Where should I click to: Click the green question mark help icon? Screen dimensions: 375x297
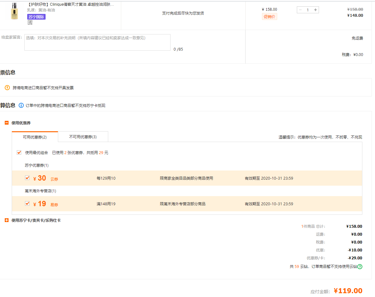coord(360,267)
